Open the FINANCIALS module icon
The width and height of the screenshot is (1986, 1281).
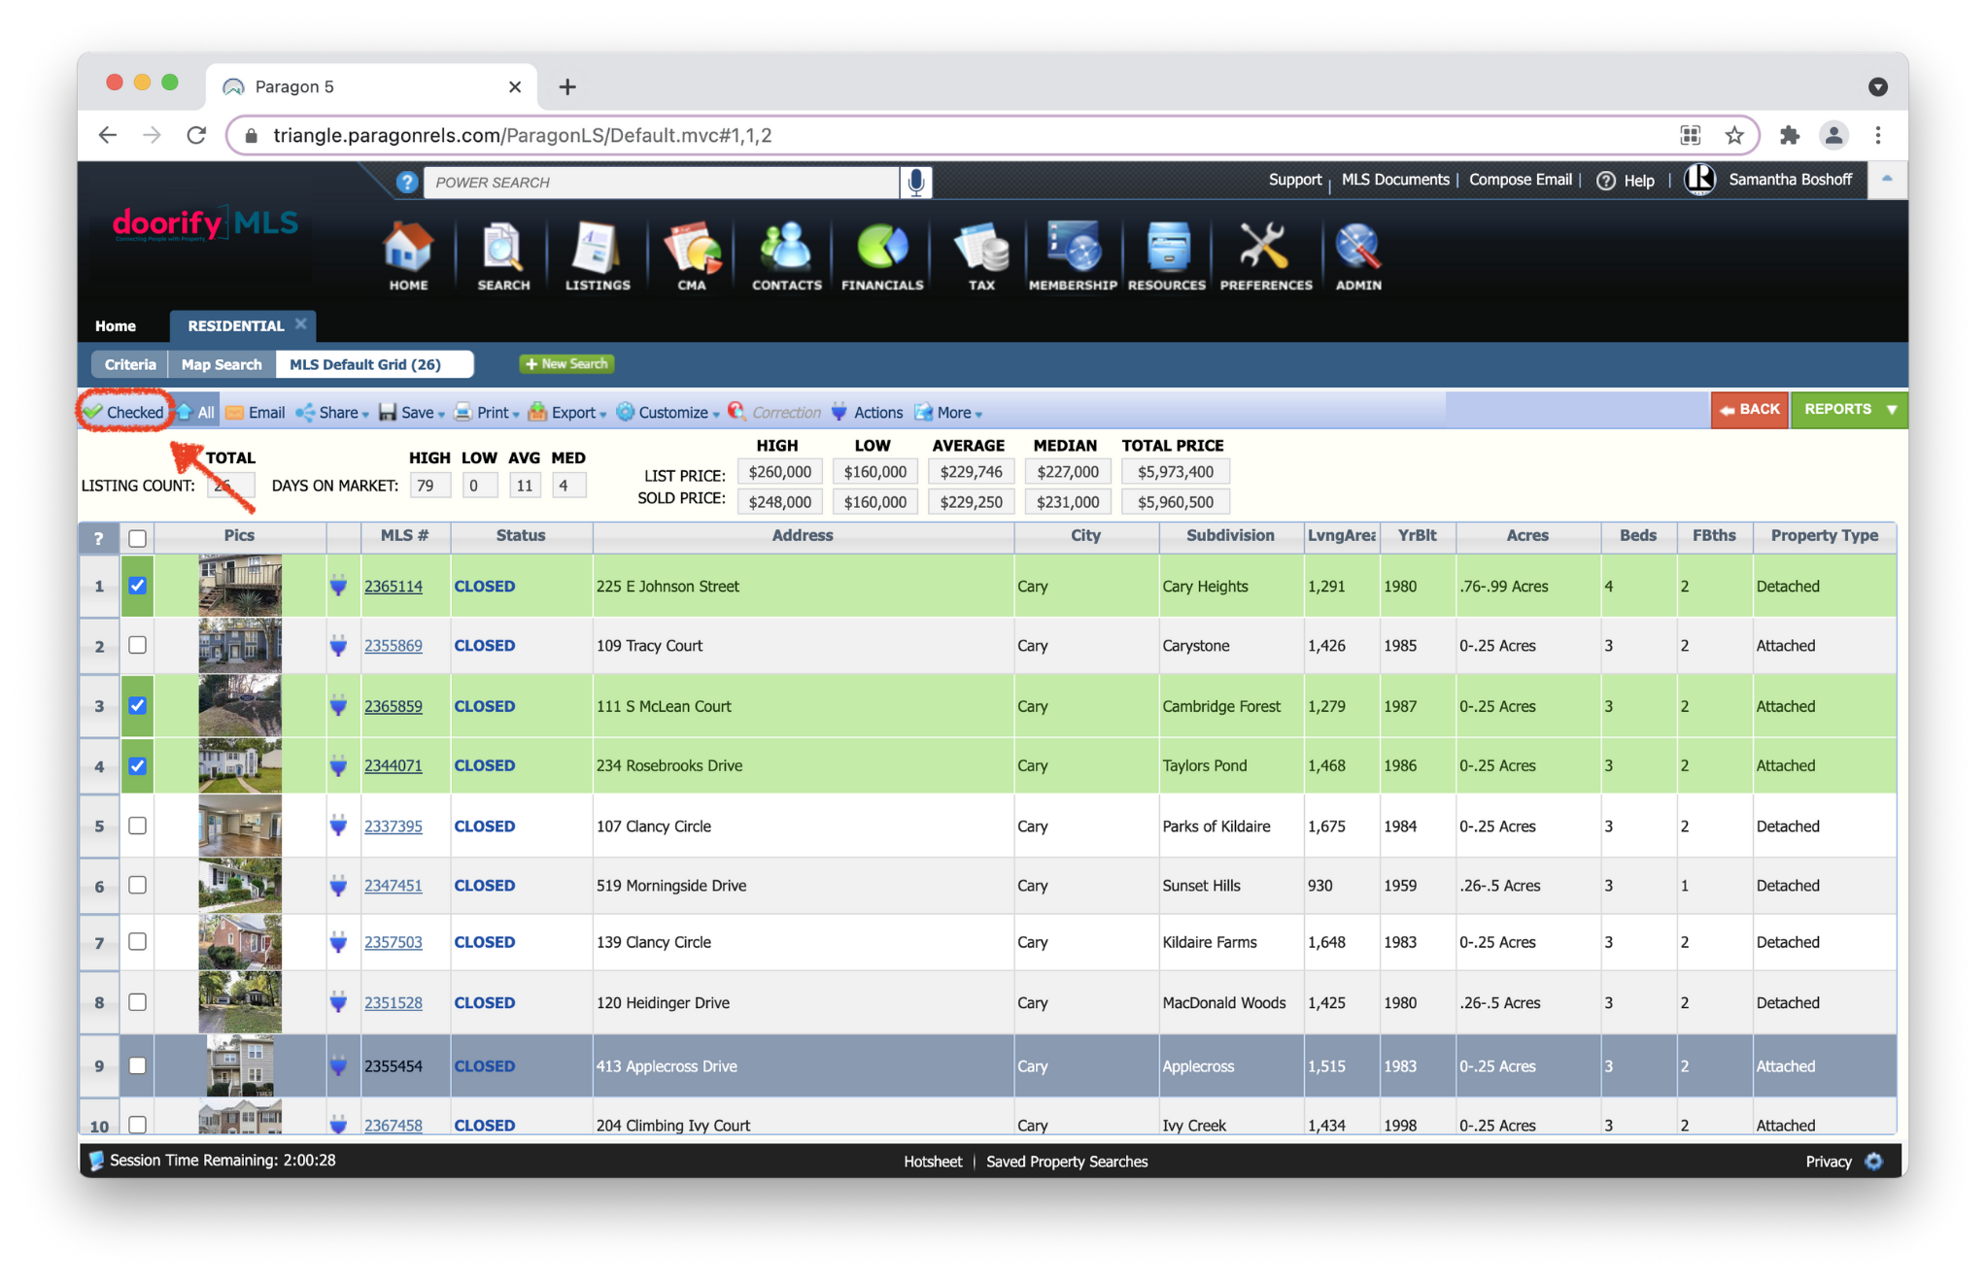pos(882,254)
